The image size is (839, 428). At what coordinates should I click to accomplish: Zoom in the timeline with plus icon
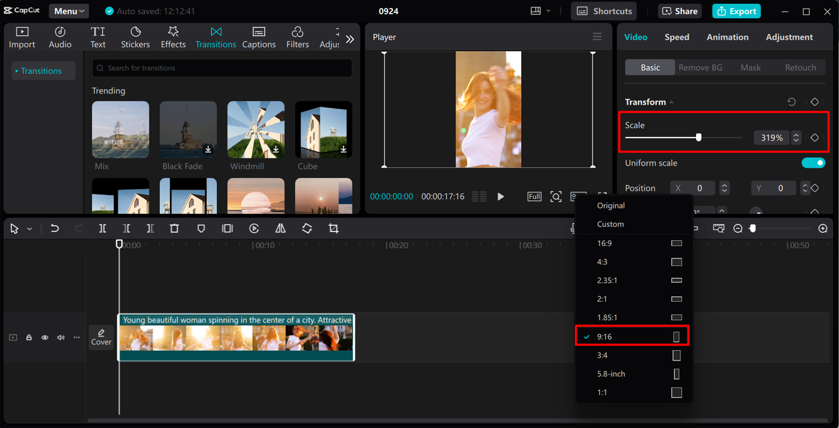(x=823, y=228)
